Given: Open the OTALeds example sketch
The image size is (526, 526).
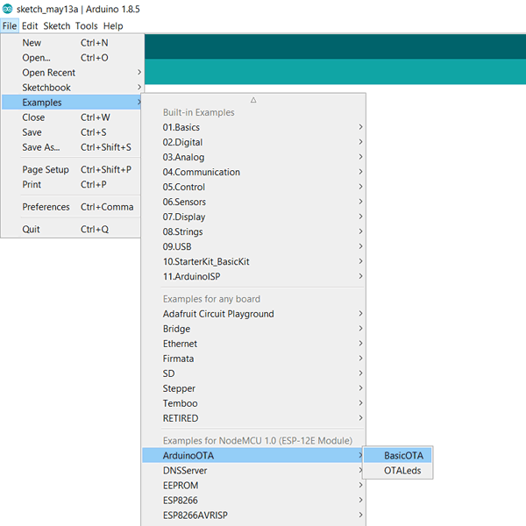Looking at the screenshot, I should (403, 471).
